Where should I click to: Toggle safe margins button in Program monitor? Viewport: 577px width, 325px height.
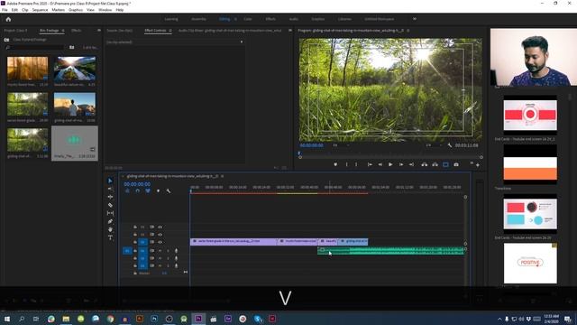point(445,164)
